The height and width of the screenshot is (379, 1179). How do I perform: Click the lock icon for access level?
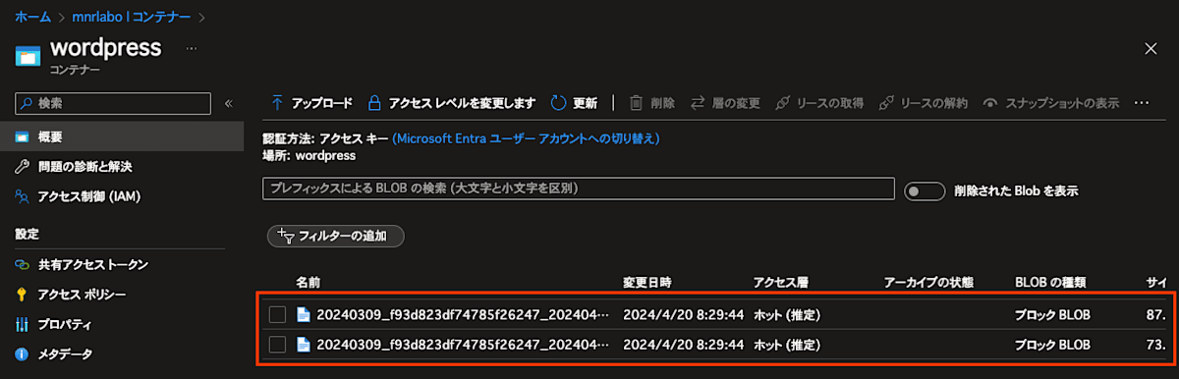[x=373, y=103]
